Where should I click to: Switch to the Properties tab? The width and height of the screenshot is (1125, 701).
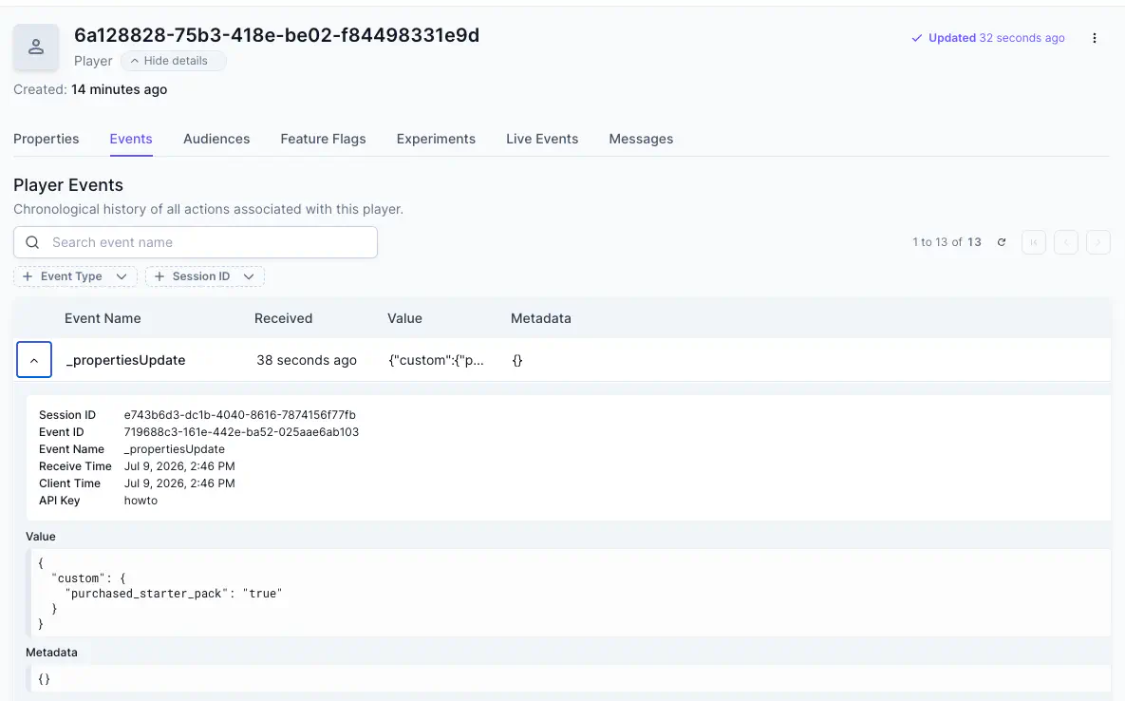pos(46,140)
